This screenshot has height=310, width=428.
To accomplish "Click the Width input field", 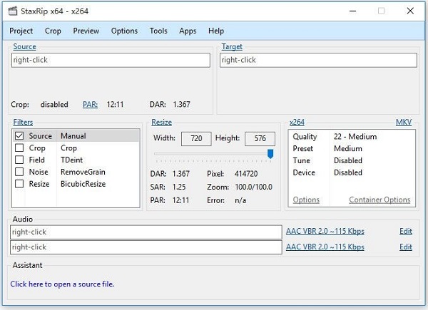I will pos(196,138).
